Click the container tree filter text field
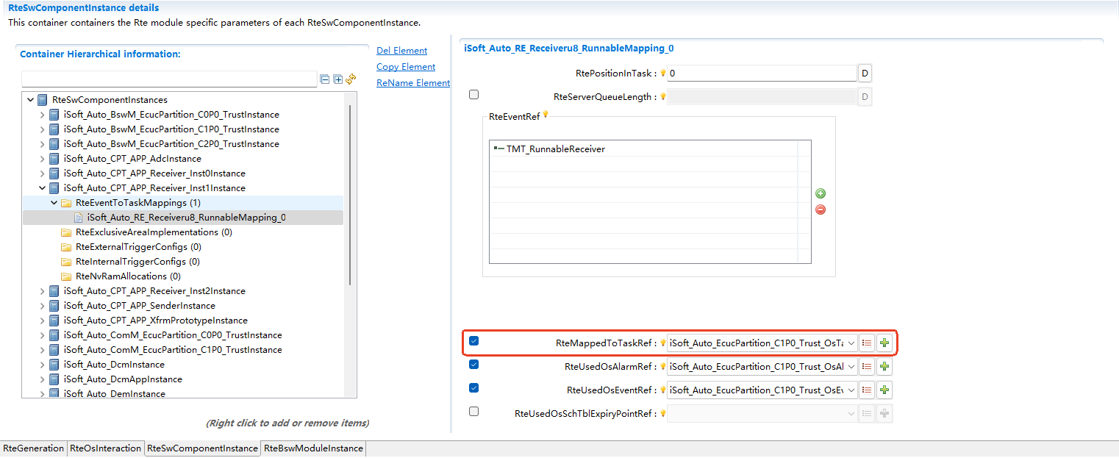 click(169, 79)
